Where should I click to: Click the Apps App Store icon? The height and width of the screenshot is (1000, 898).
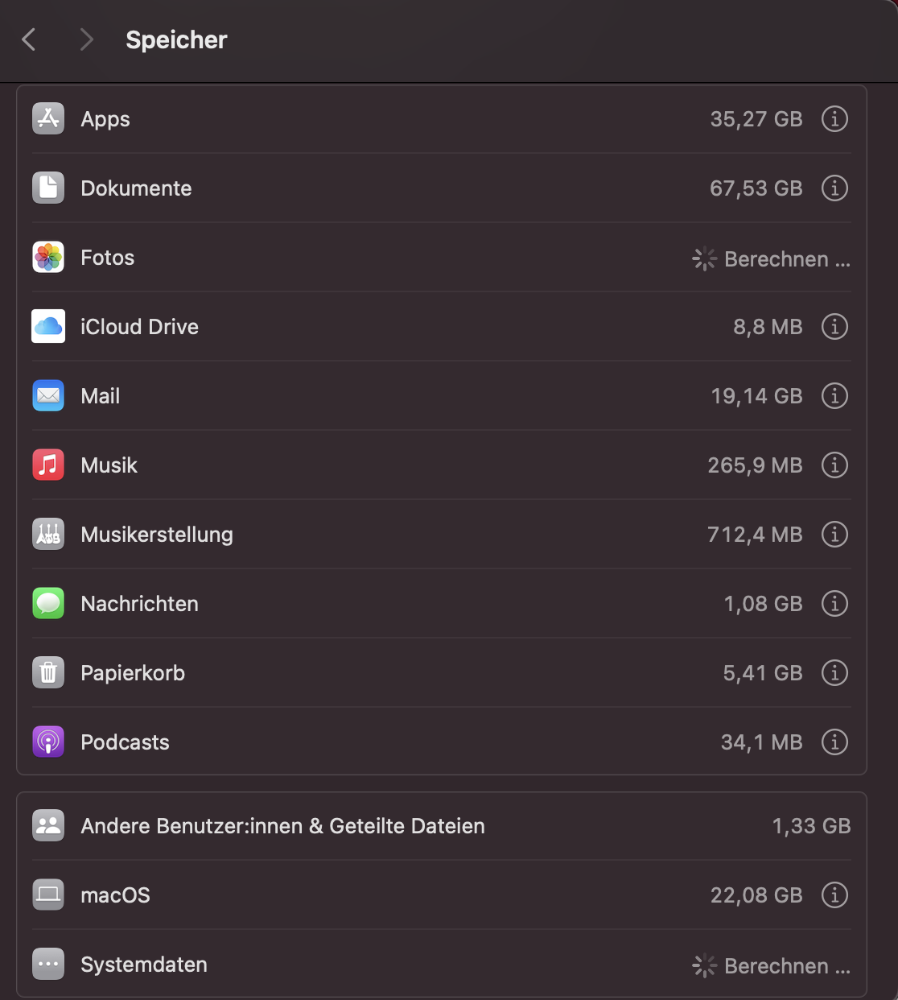(48, 119)
